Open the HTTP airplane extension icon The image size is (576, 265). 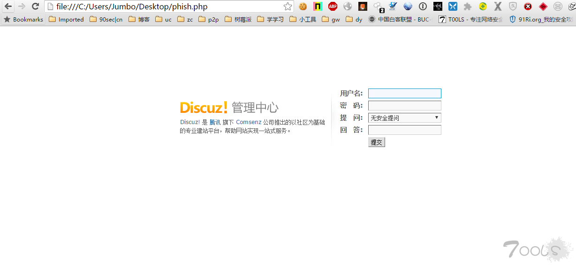393,7
